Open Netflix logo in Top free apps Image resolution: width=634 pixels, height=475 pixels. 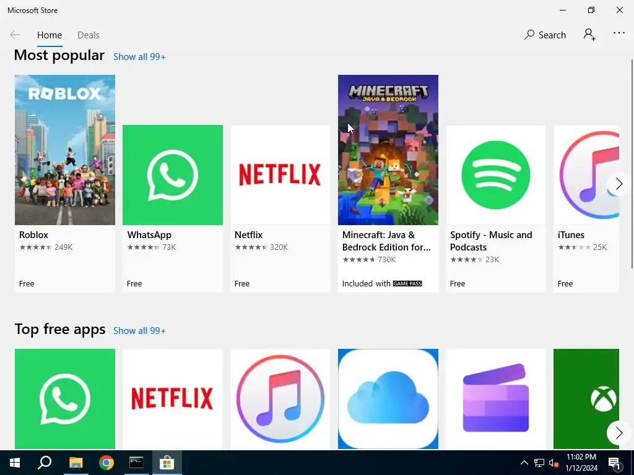click(x=173, y=399)
